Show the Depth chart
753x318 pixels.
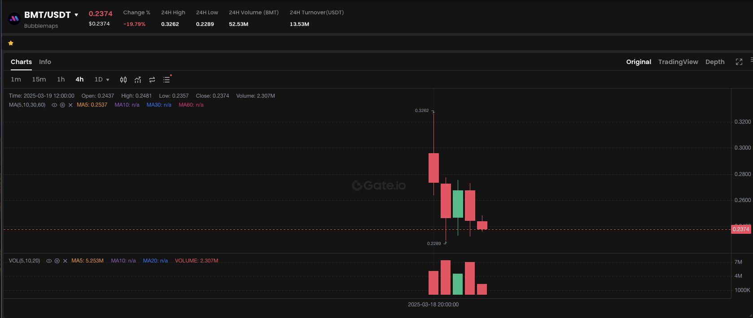[714, 62]
